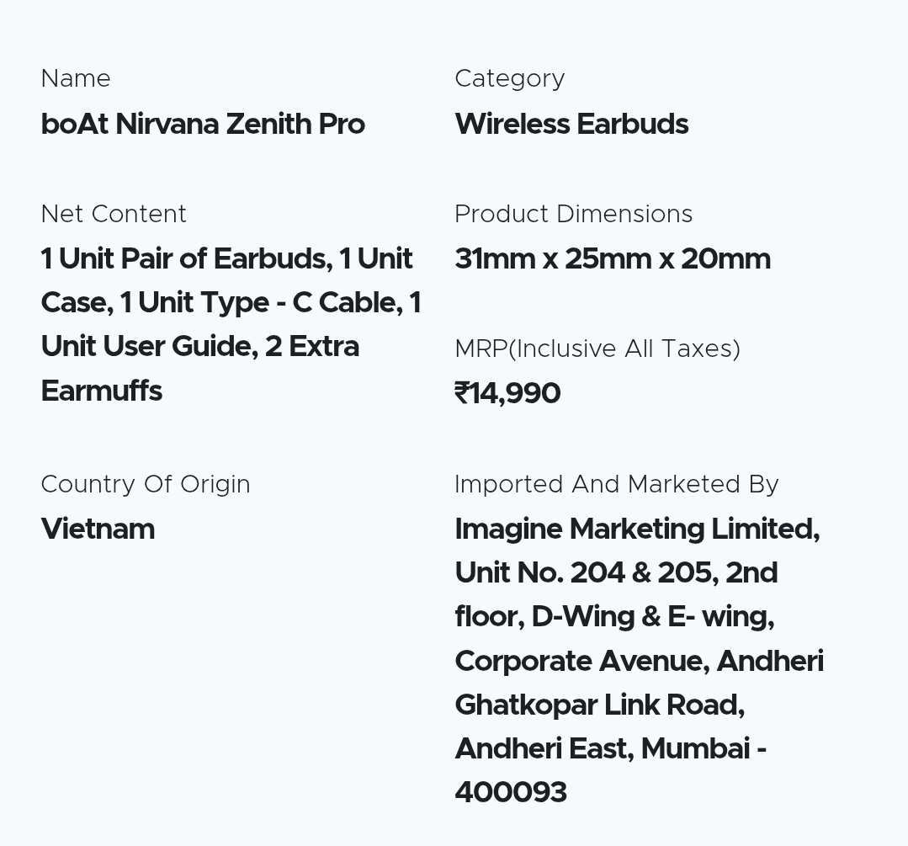Click the "Product Dimensions" label
Screen dimensions: 908x846
tap(573, 215)
